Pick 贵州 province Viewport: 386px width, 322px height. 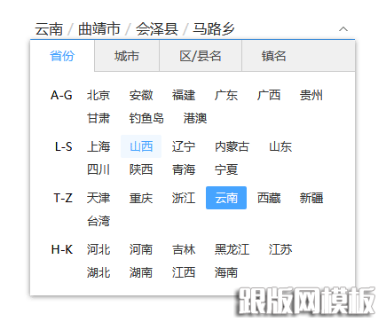point(311,95)
